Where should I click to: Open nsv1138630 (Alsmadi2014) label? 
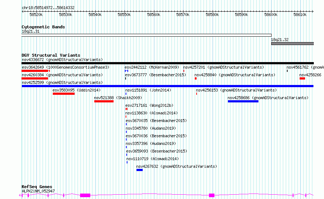(x=151, y=113)
